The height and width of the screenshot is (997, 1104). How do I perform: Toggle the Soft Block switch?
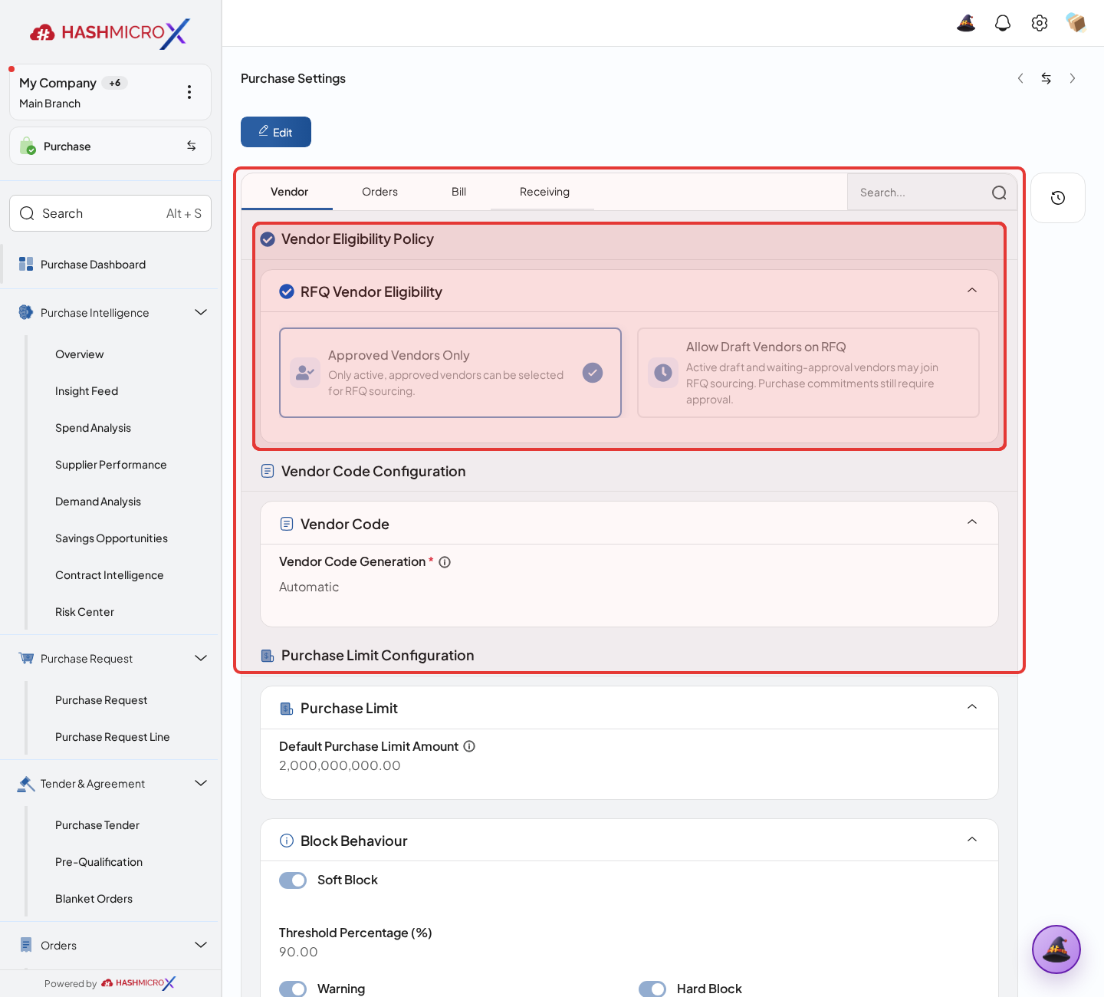point(293,880)
